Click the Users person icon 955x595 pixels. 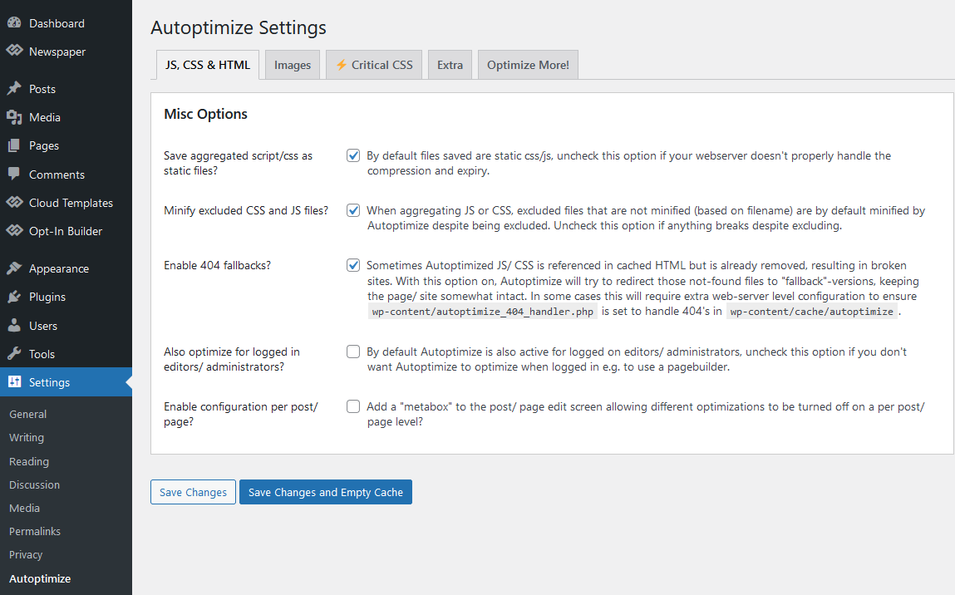pyautogui.click(x=14, y=325)
